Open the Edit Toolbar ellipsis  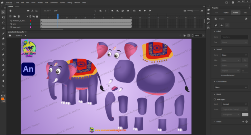coord(3,92)
